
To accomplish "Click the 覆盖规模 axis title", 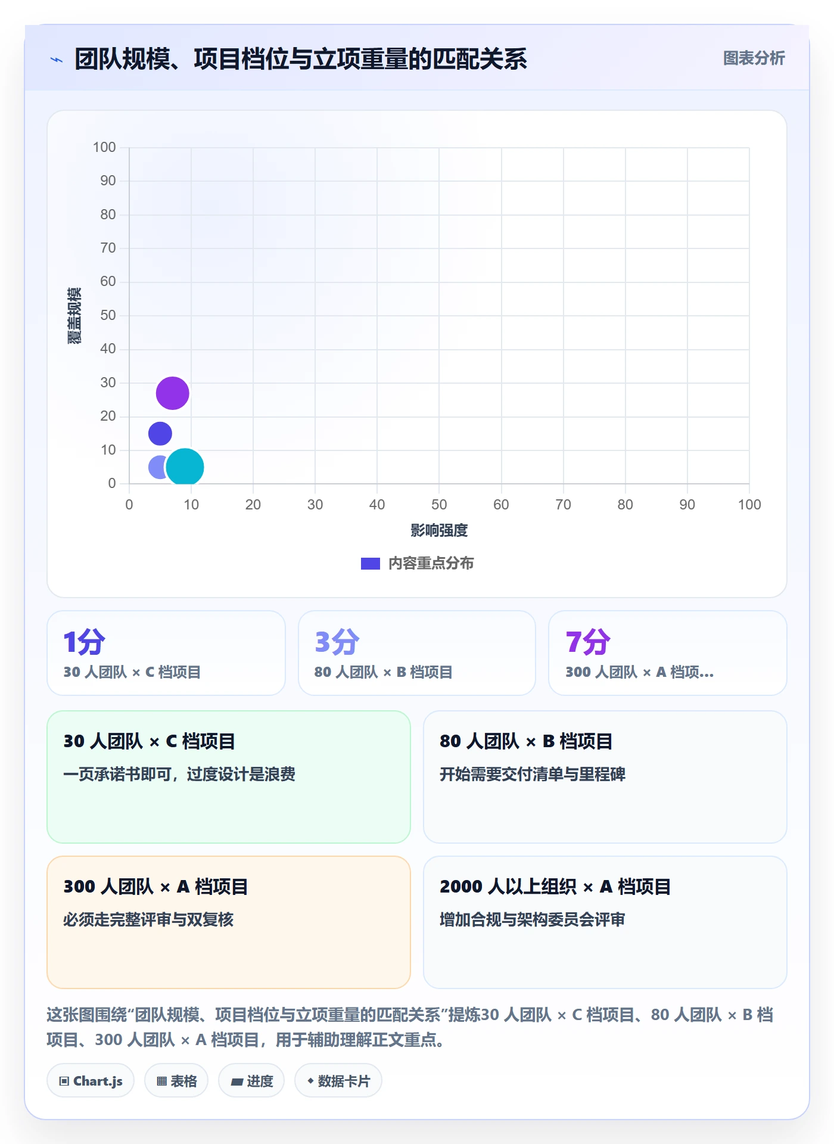I will pyautogui.click(x=74, y=316).
